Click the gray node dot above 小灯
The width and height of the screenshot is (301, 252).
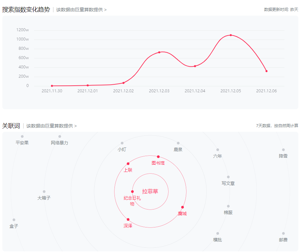tap(122, 143)
